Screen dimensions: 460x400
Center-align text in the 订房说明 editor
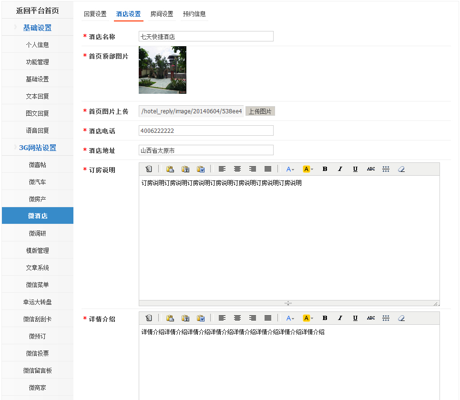(237, 169)
